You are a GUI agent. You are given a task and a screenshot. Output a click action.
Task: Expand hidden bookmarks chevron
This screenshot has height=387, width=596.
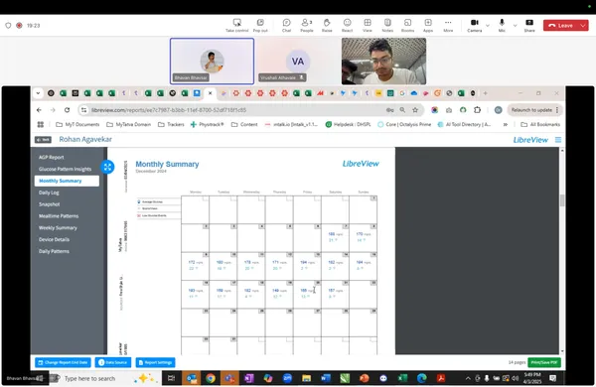506,124
